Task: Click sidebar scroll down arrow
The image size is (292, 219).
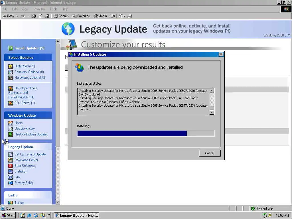Action: (58, 202)
